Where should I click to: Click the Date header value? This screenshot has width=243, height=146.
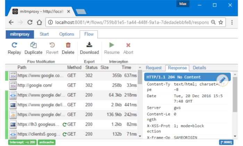(198, 99)
